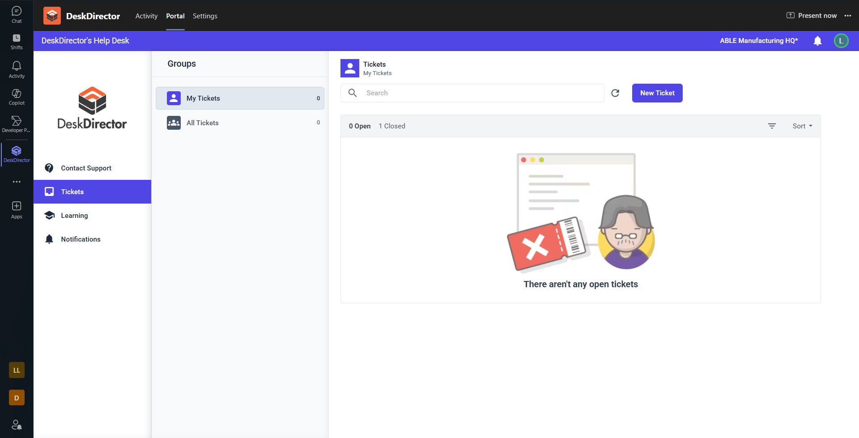Select the DeskDirector app in the Teams rail
The image size is (859, 438).
(x=17, y=154)
